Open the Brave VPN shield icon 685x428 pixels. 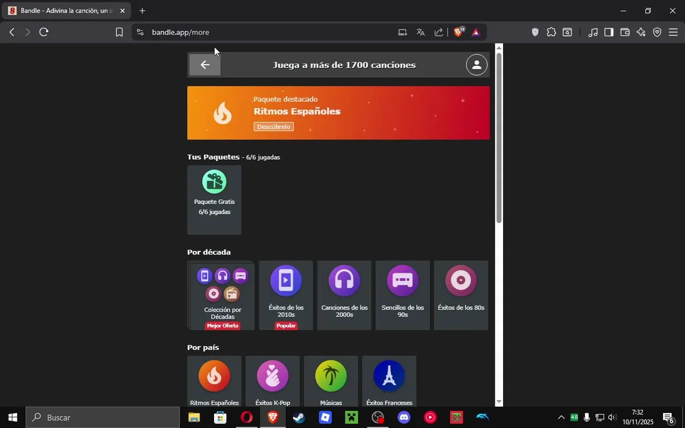pyautogui.click(x=657, y=32)
